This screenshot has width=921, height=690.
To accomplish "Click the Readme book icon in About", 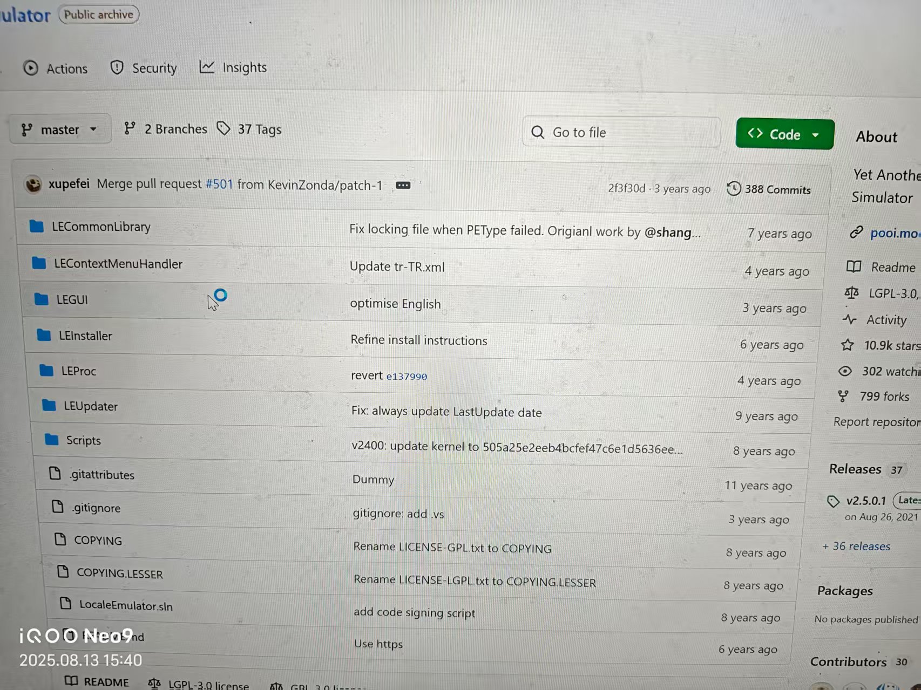I will pyautogui.click(x=854, y=266).
